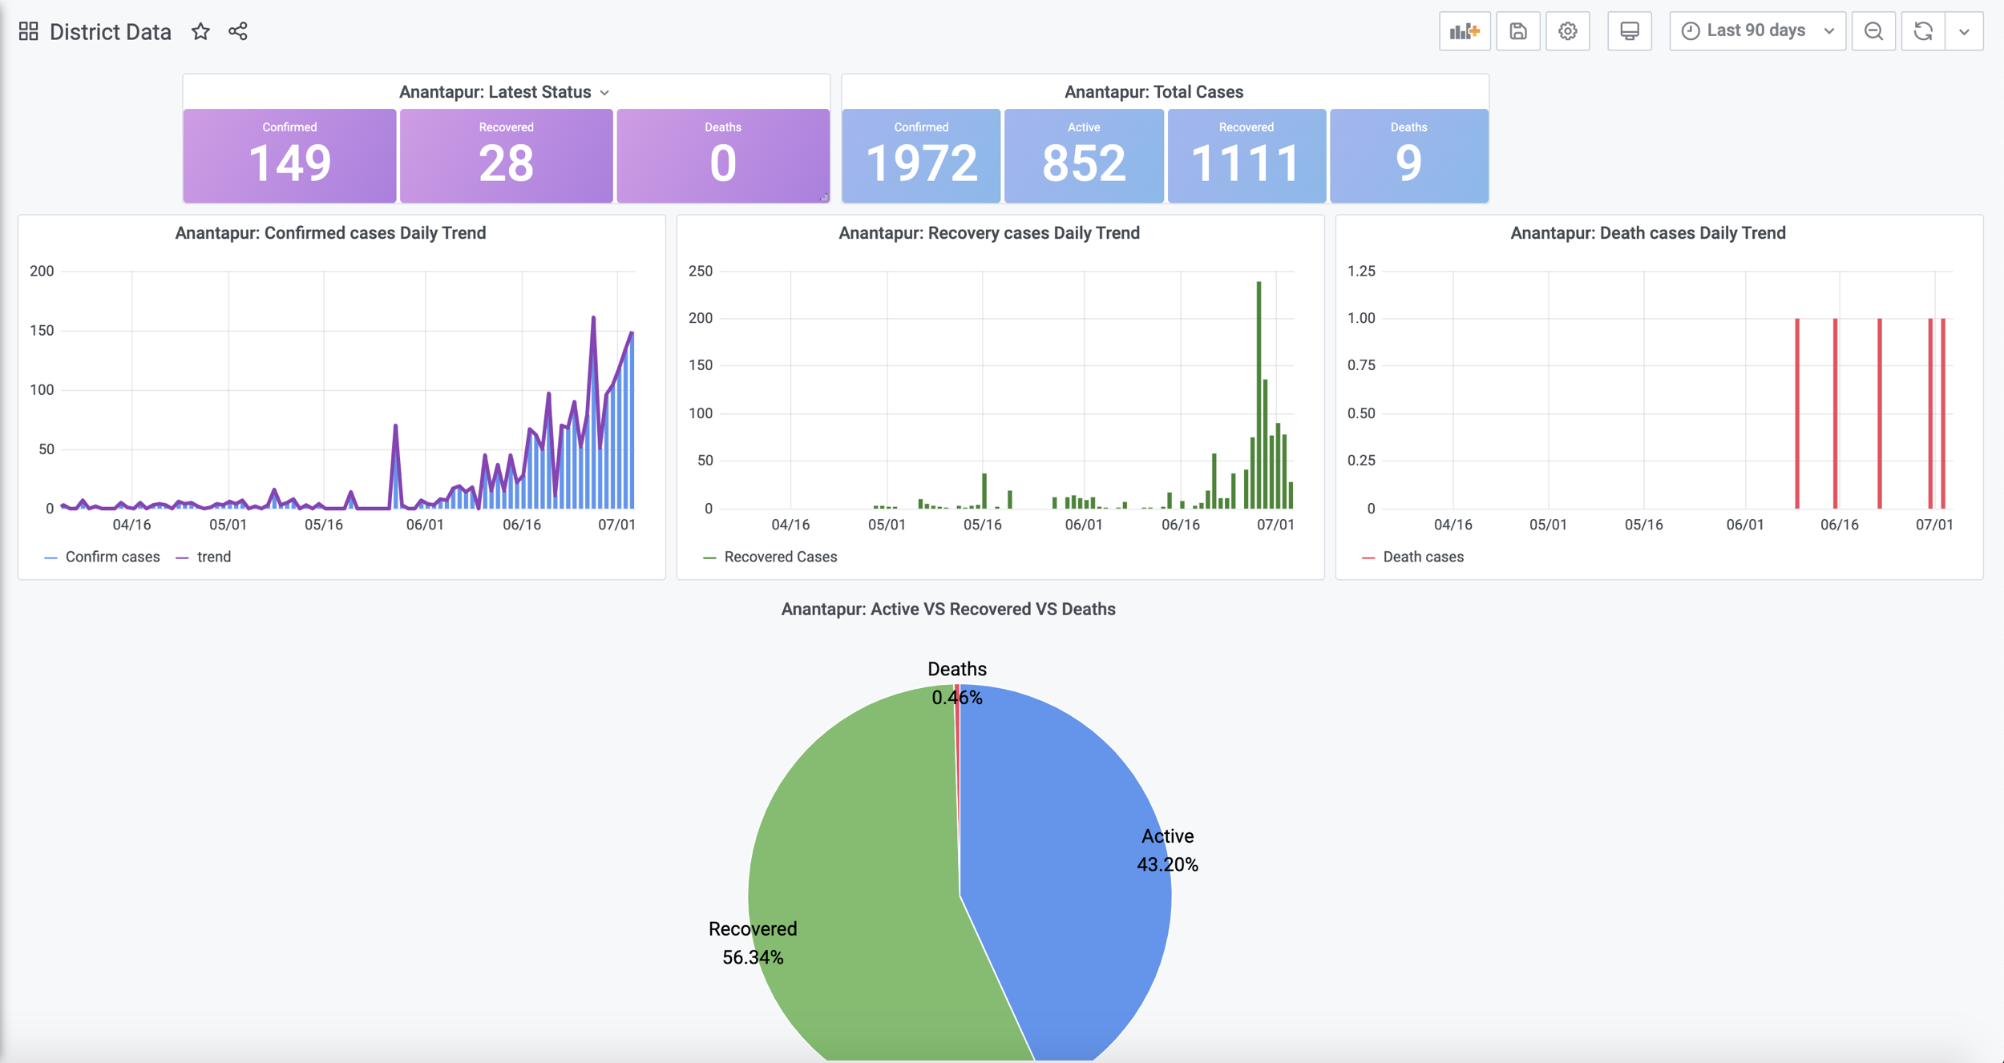Click the Anantapur: Total Cases panel title
Image resolution: width=2004 pixels, height=1063 pixels.
coord(1153,92)
